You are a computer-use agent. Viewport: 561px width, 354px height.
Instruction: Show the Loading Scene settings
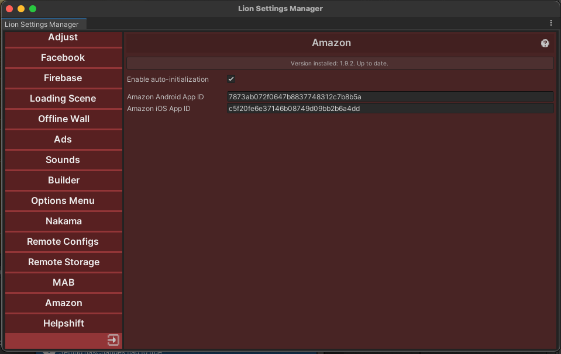64,98
